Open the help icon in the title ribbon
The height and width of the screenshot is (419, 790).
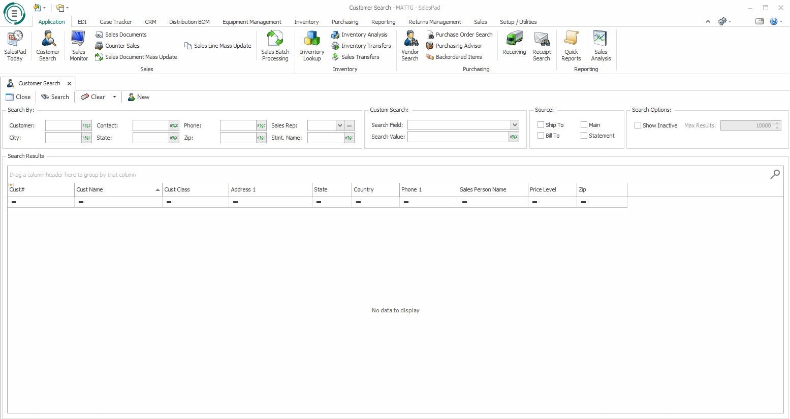(x=773, y=21)
